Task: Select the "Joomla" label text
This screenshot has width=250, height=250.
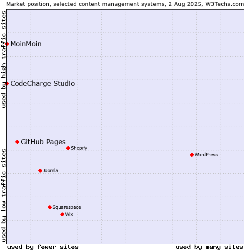Action: 50,170
